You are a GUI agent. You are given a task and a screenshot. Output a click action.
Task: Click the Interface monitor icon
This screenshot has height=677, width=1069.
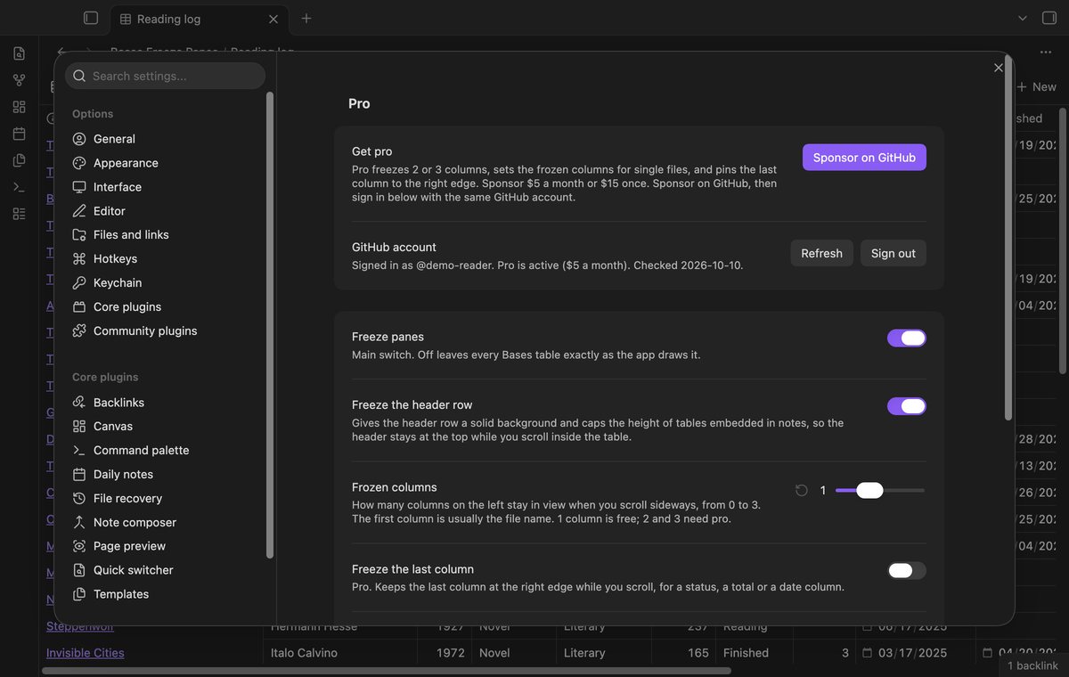(x=79, y=187)
